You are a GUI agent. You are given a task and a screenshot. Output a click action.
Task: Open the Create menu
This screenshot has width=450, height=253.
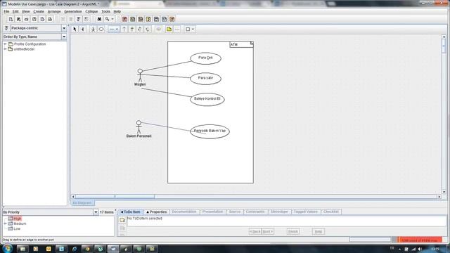[x=39, y=11]
